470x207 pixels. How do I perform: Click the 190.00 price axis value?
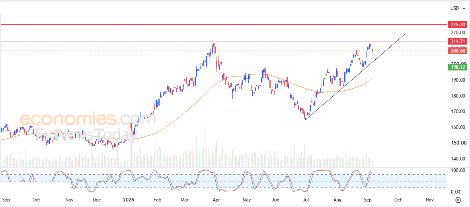click(457, 80)
